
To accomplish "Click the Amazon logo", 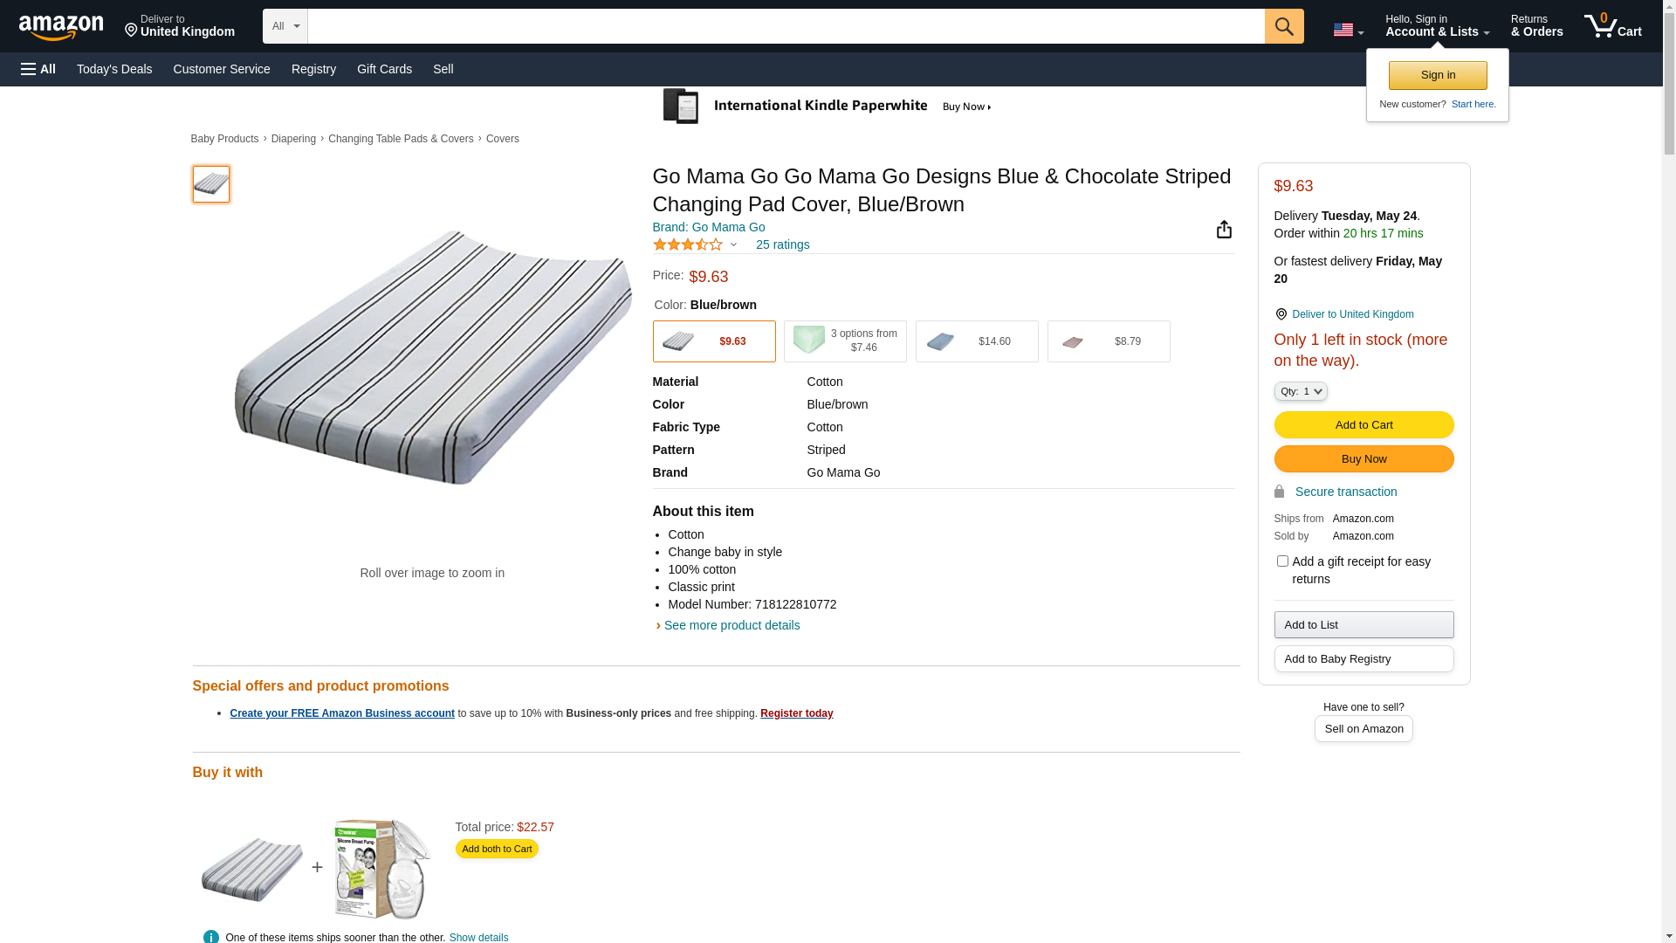I will pos(61,27).
